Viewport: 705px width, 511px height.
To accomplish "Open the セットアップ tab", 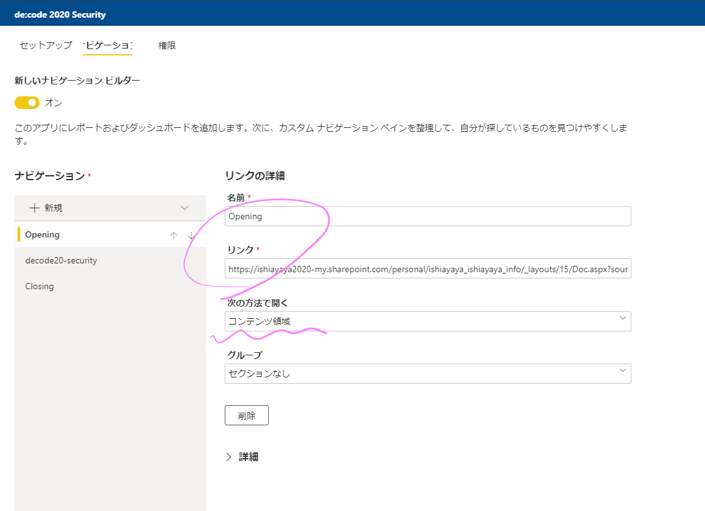I will [x=45, y=45].
